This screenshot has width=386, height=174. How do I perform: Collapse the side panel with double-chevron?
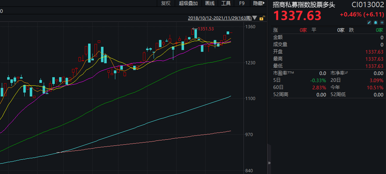click(x=269, y=163)
